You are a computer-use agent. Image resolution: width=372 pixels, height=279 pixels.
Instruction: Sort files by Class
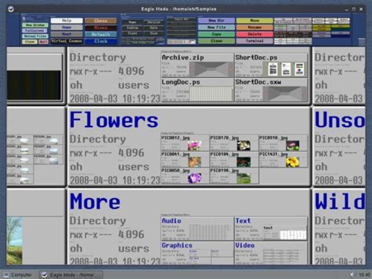tap(132, 34)
